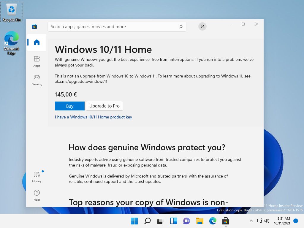This screenshot has height=228, width=304.
Task: Close the Microsoft Store window
Action: 257,24
